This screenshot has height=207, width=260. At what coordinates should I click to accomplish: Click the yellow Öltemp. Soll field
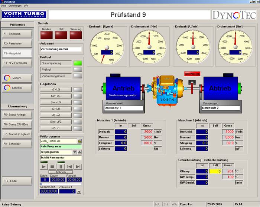coord(216,171)
